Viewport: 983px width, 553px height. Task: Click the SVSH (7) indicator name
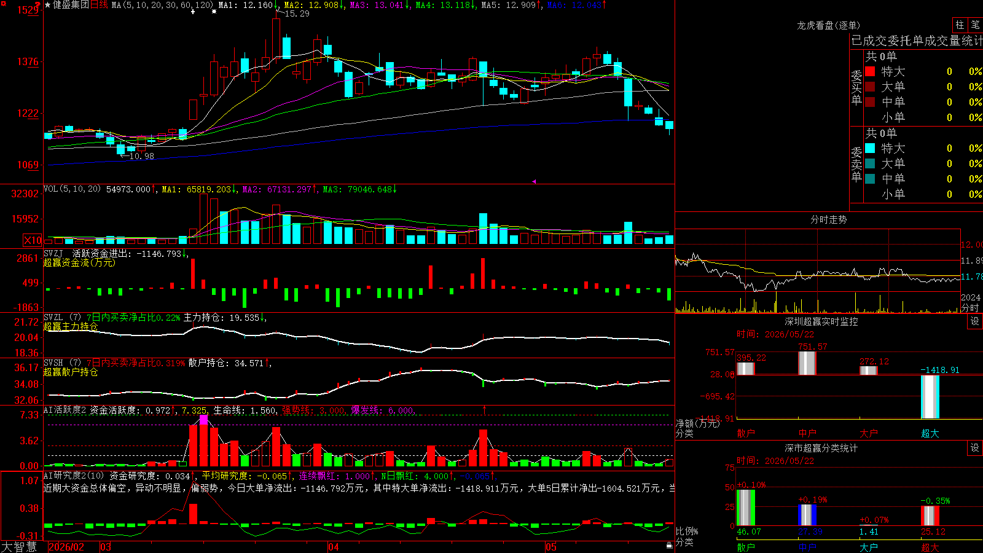(x=62, y=363)
